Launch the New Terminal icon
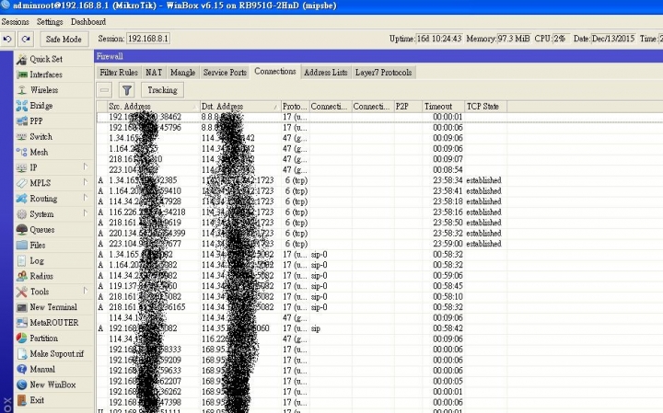 [21, 307]
